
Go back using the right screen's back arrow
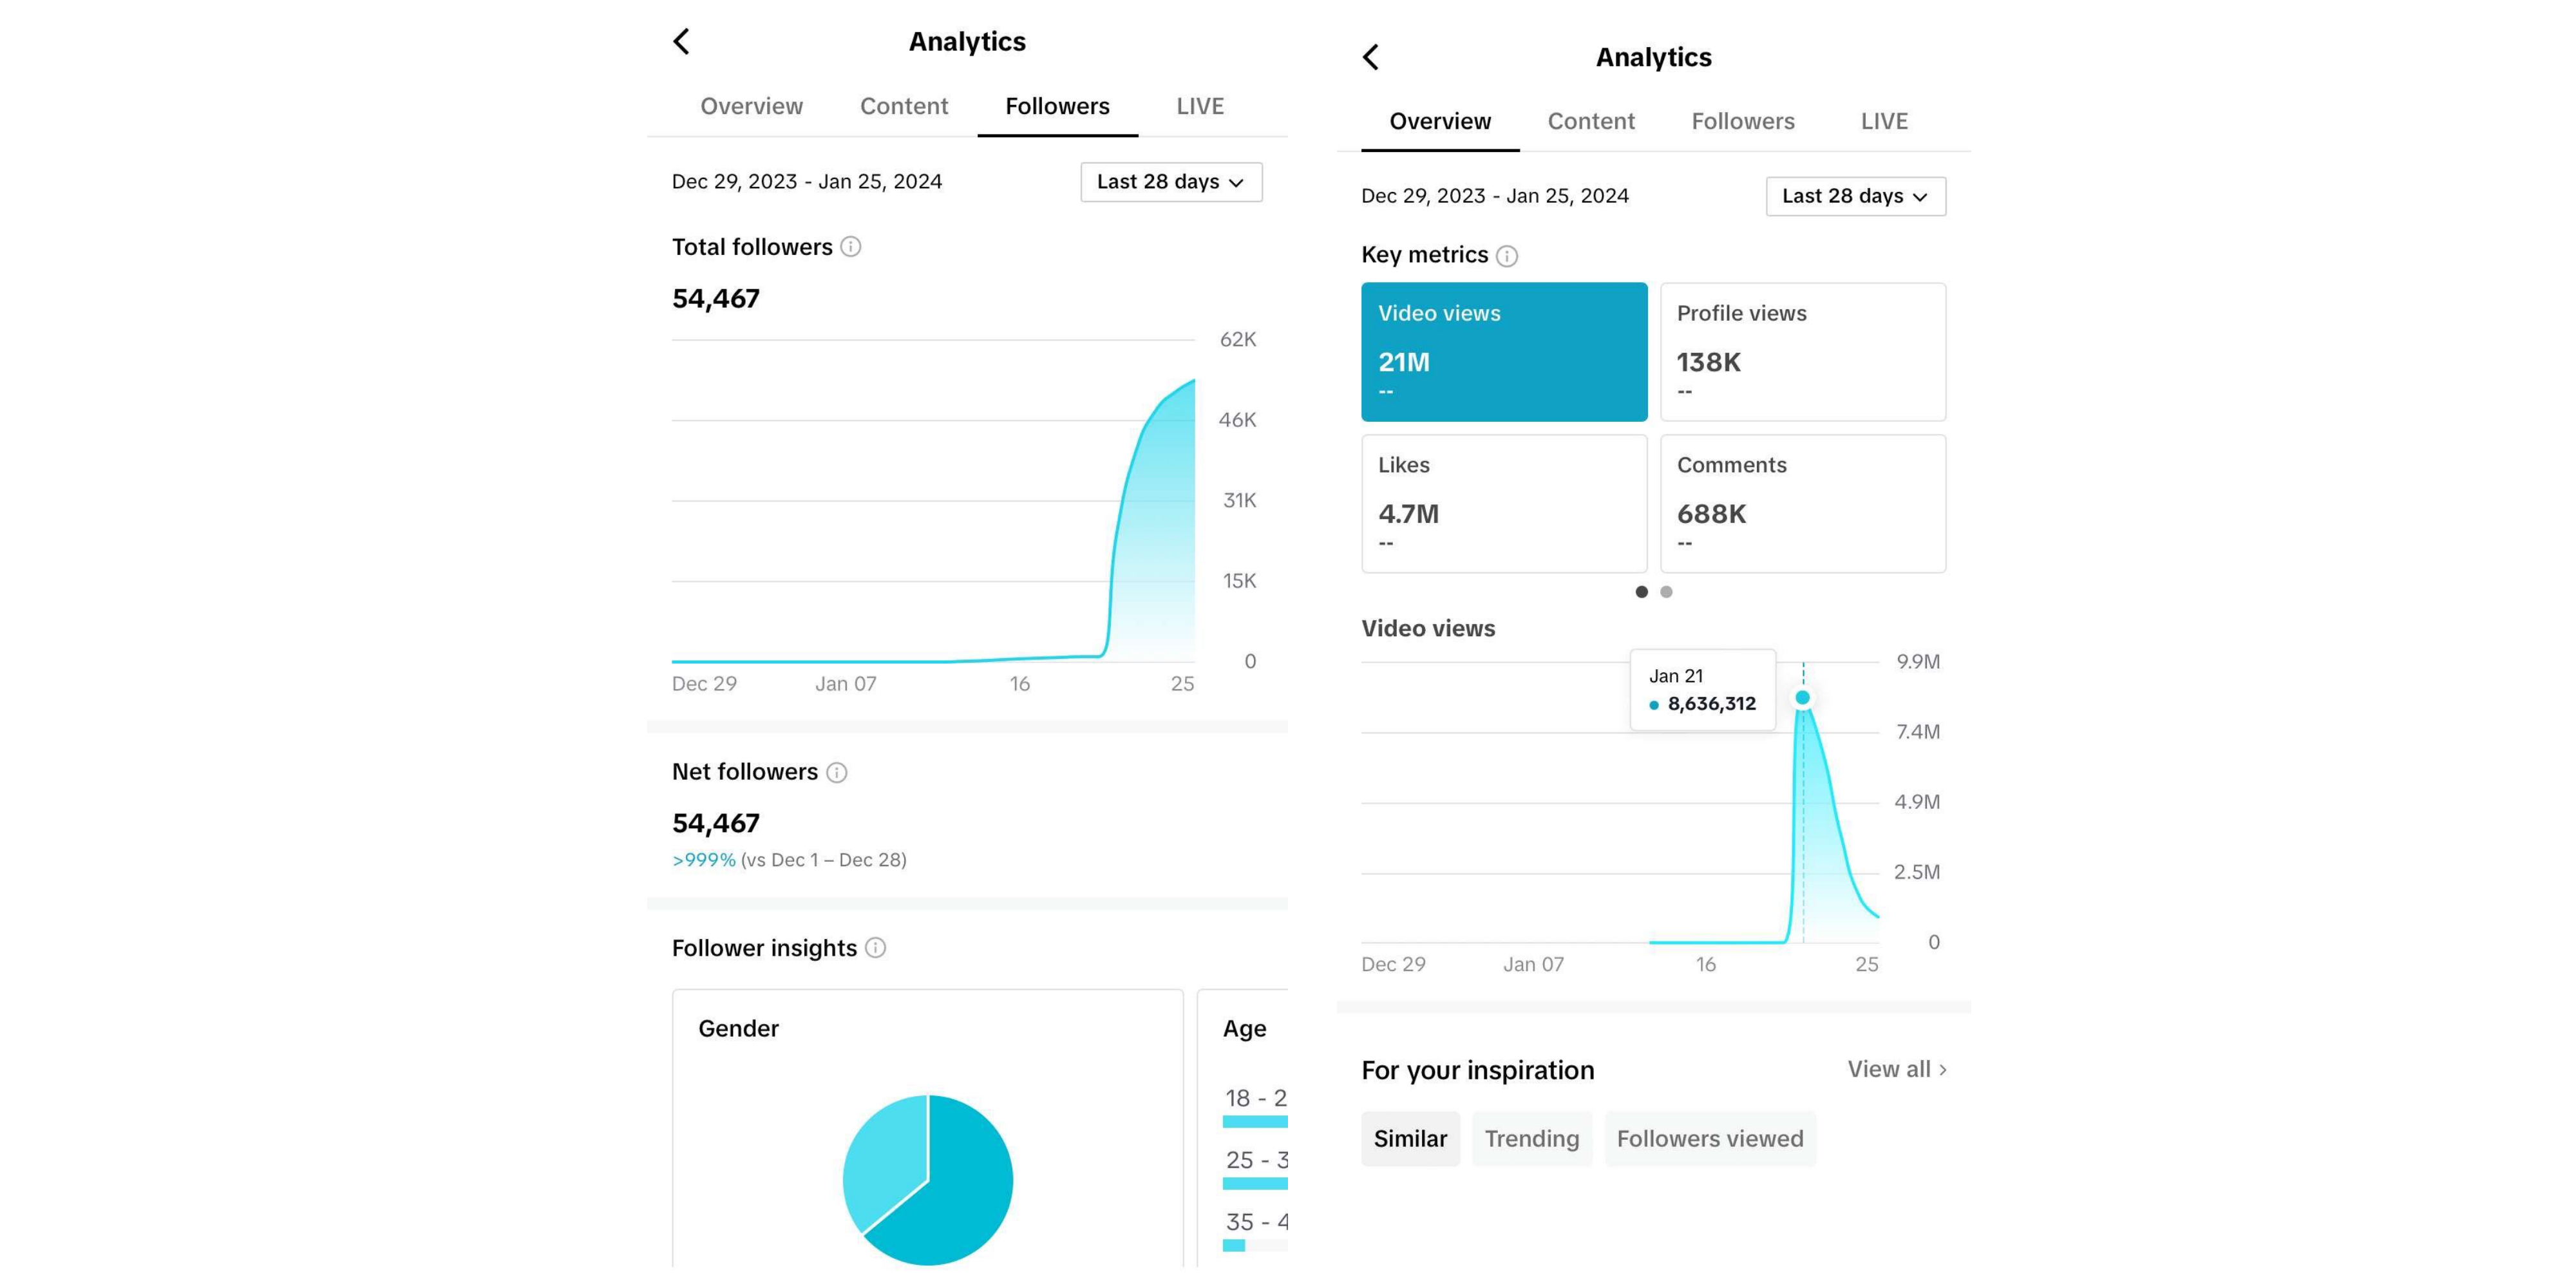1370,57
